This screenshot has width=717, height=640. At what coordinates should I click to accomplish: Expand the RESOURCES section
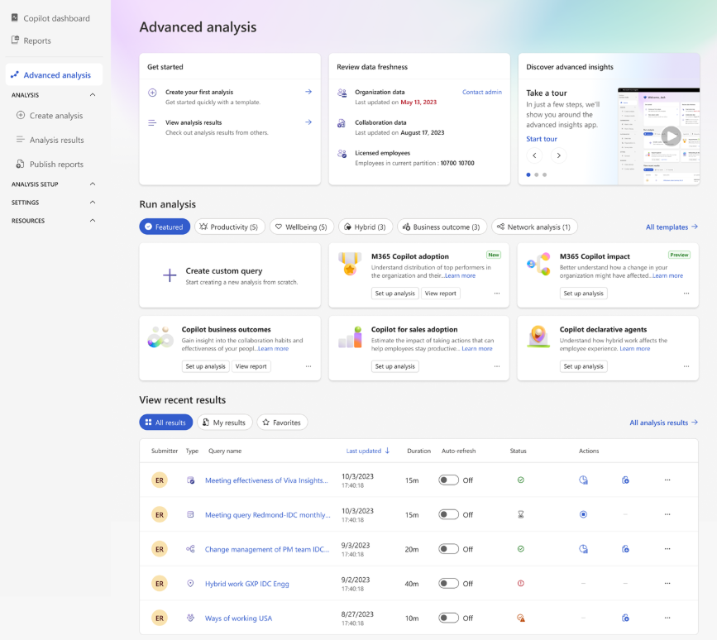(93, 220)
